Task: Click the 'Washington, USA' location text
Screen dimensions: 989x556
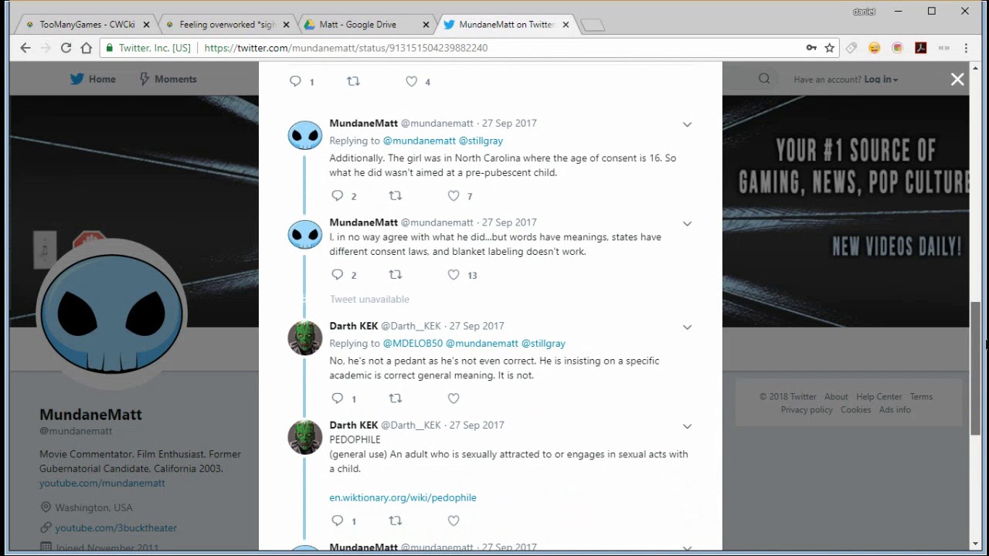Action: coord(93,507)
